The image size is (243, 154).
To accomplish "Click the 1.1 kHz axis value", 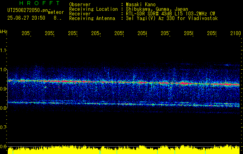I will [x=3, y=50].
